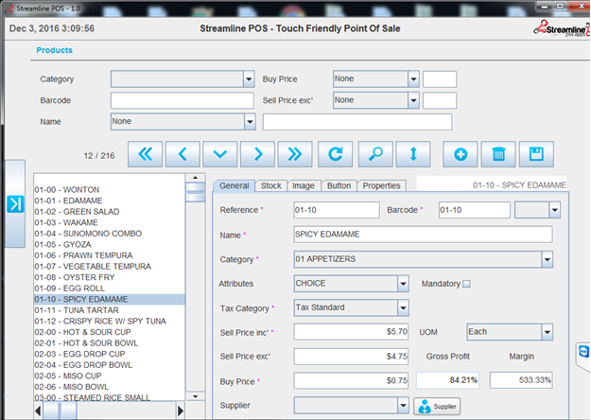Click product list horizontal scrollbar thumb
Viewport: 591px width, 420px height.
coord(60,411)
